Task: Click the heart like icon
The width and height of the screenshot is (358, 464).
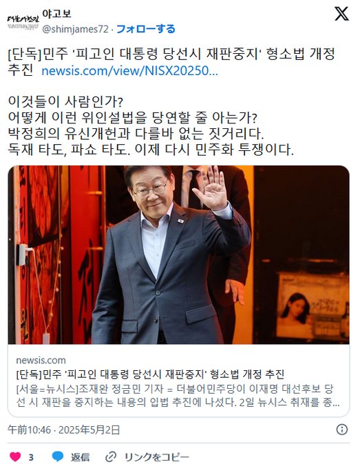Action: pyautogui.click(x=15, y=456)
